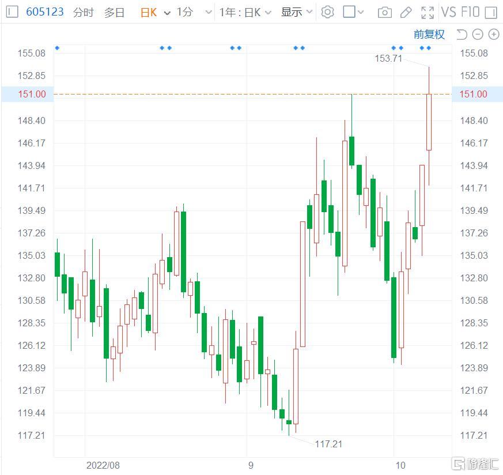Switch to 多日 multi-day tab
The width and height of the screenshot is (503, 475).
(114, 13)
